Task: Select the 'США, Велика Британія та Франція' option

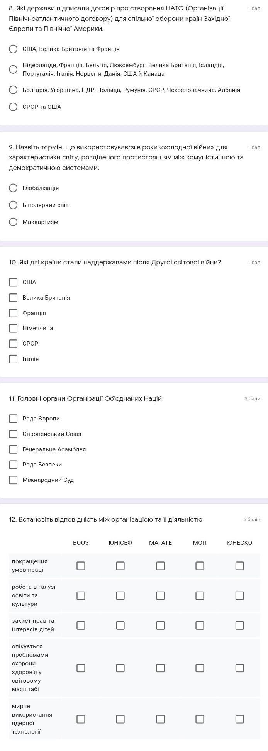Action: (13, 49)
